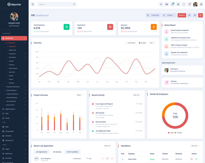Switch to the Hired Candidates tab
The image size is (205, 163).
pyautogui.click(x=72, y=152)
